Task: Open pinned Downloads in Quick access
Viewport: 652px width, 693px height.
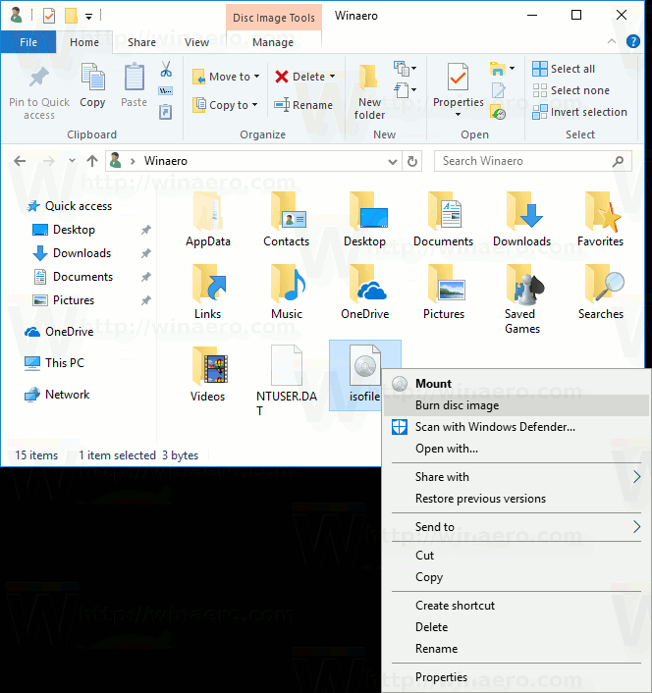Action: coord(72,253)
